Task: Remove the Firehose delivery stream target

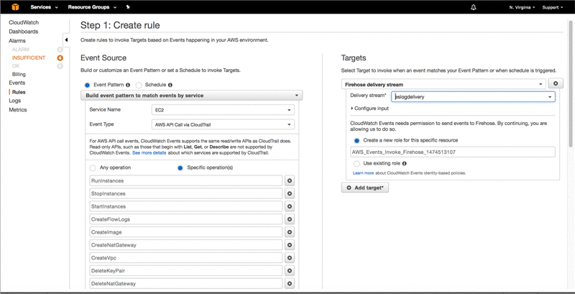Action: [x=555, y=84]
